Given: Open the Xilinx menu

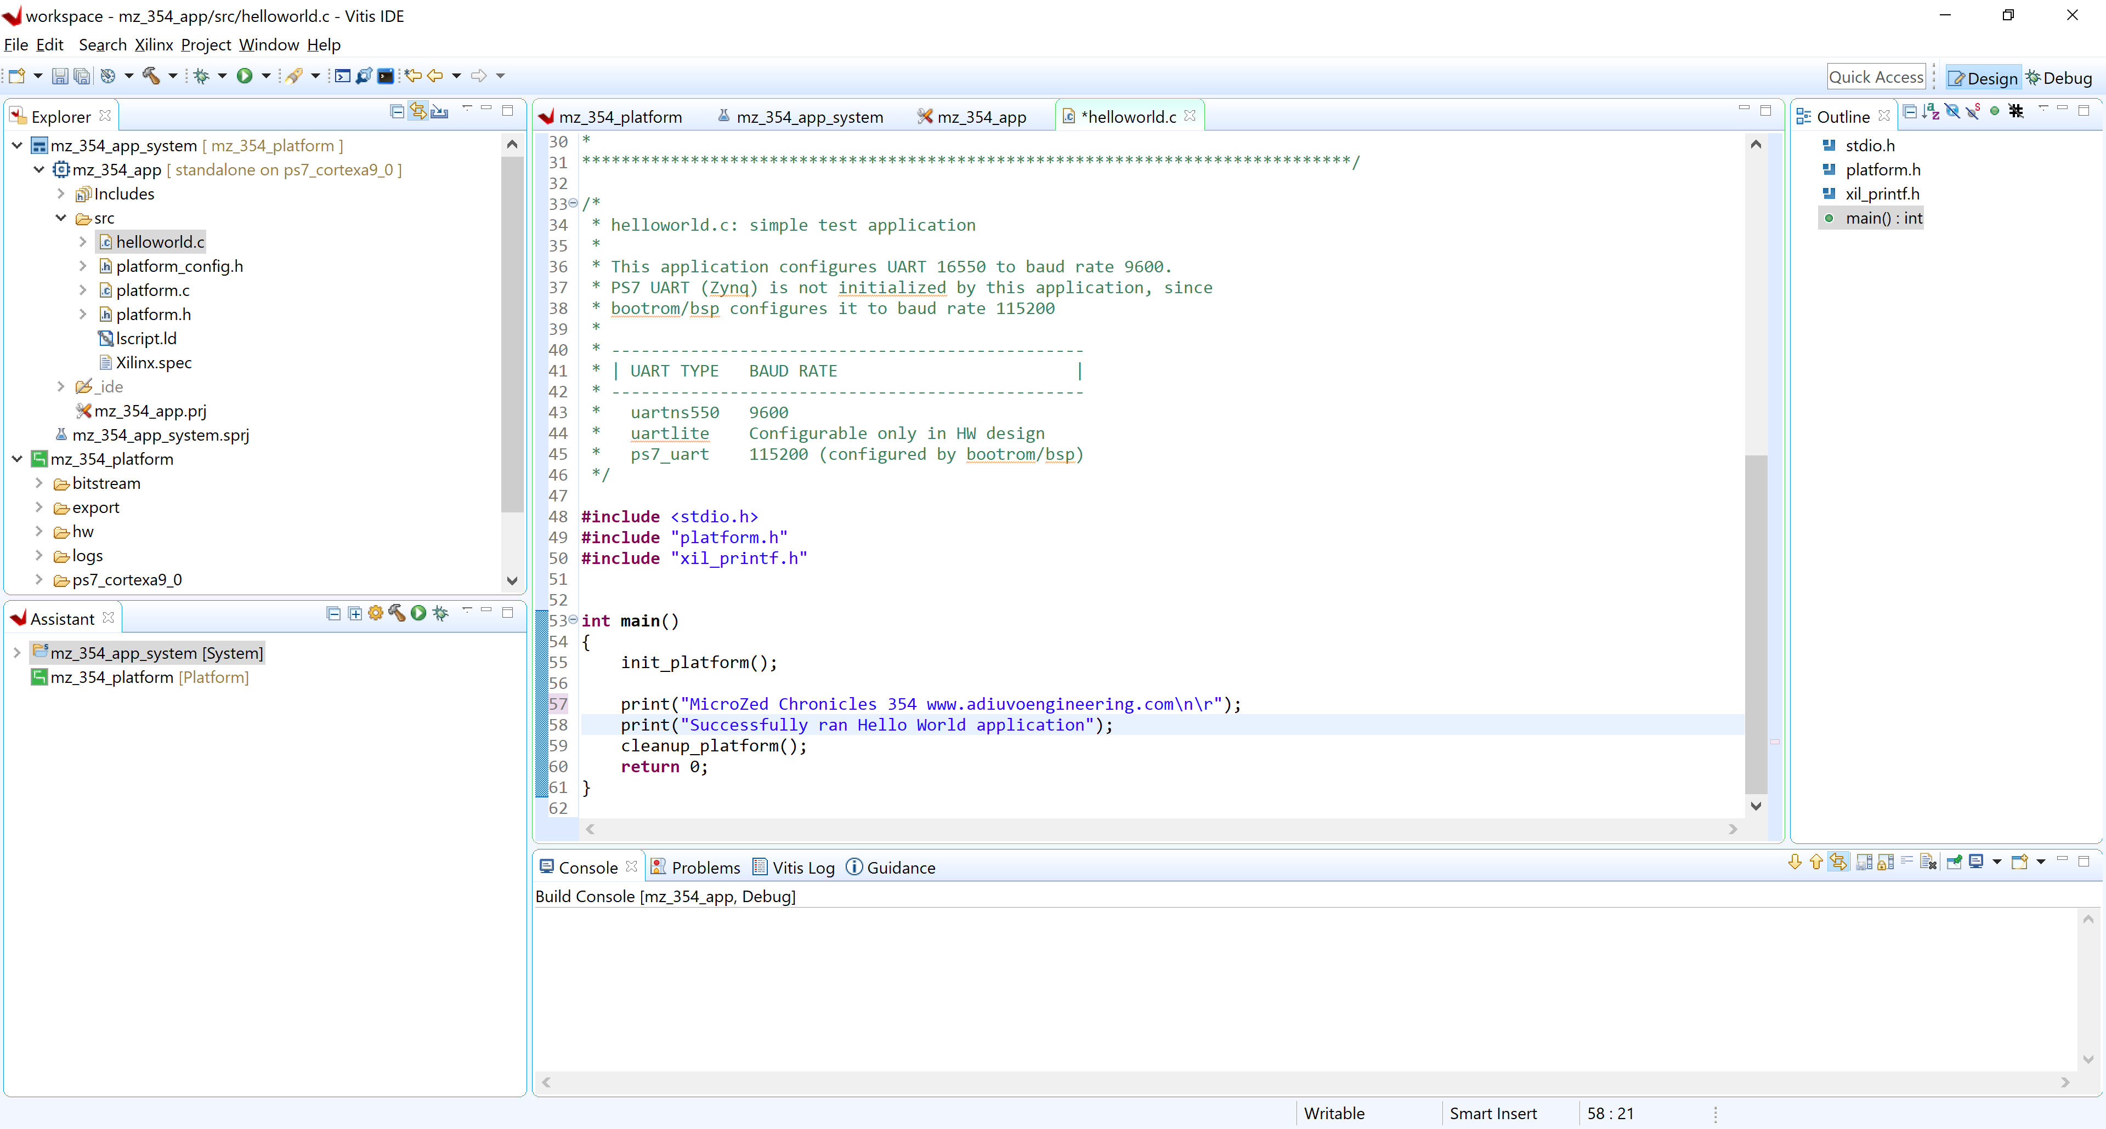Looking at the screenshot, I should click(x=153, y=45).
